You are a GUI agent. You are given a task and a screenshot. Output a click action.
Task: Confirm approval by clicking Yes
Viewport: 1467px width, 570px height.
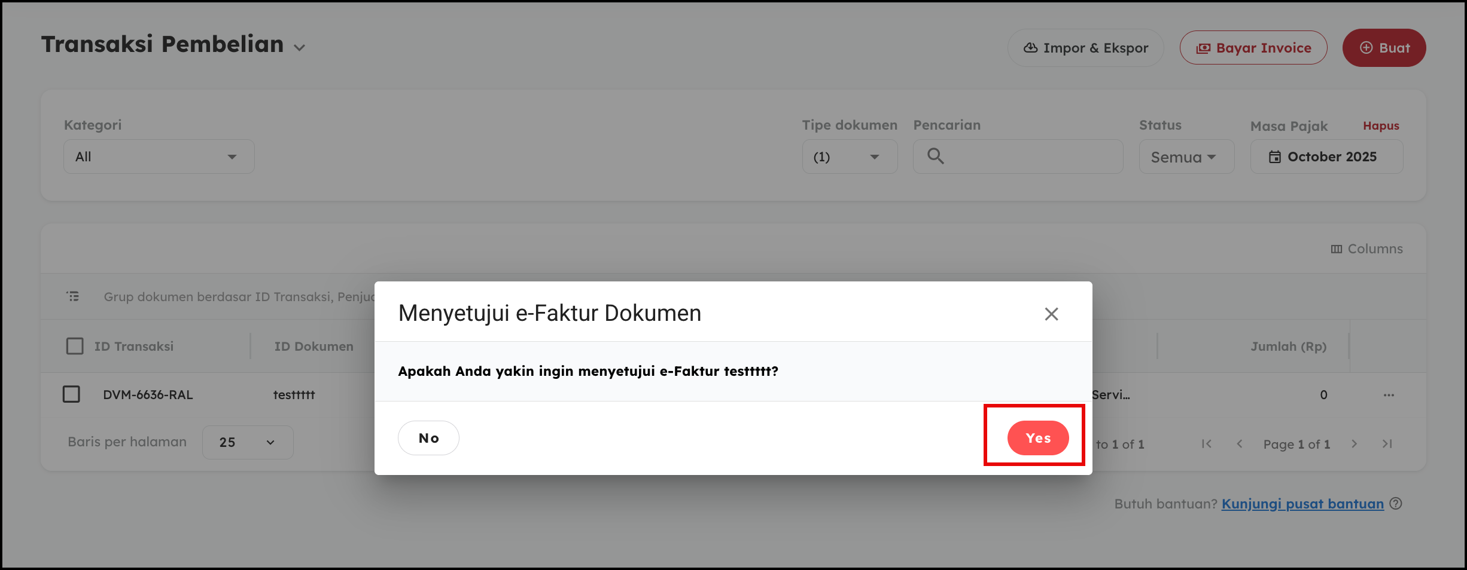pyautogui.click(x=1037, y=438)
